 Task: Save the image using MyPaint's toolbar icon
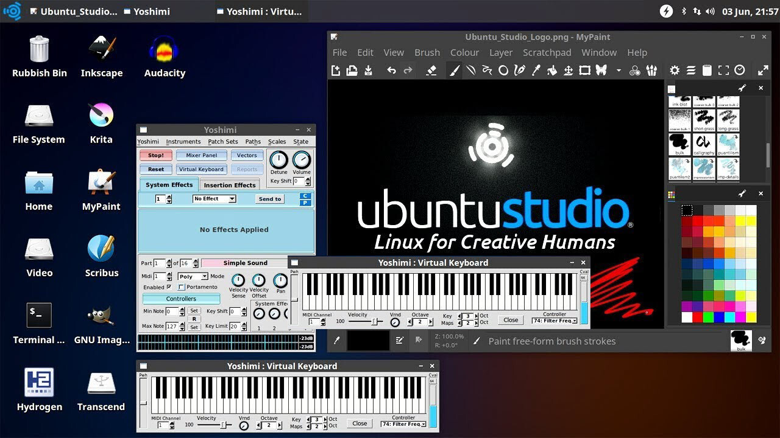tap(368, 71)
